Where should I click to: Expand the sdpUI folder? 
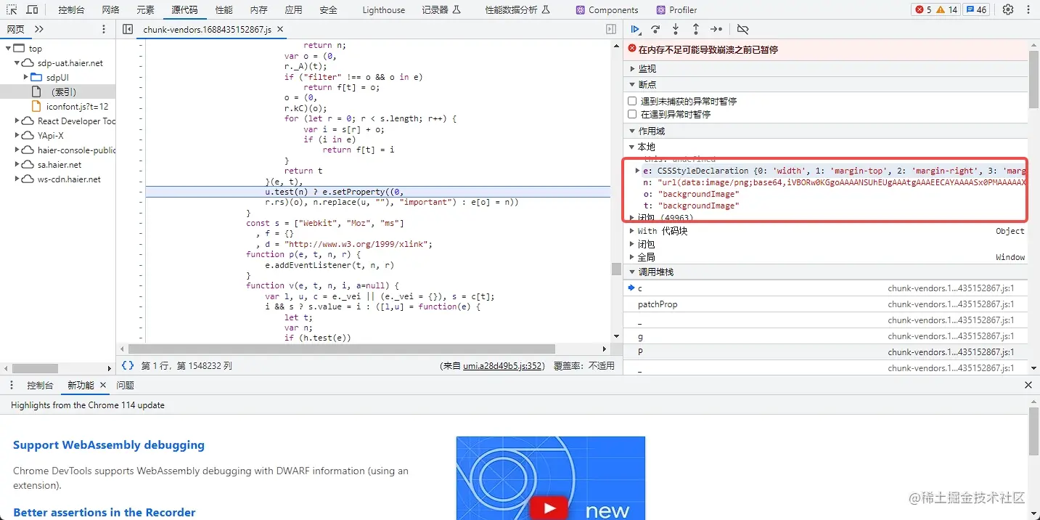tap(26, 77)
